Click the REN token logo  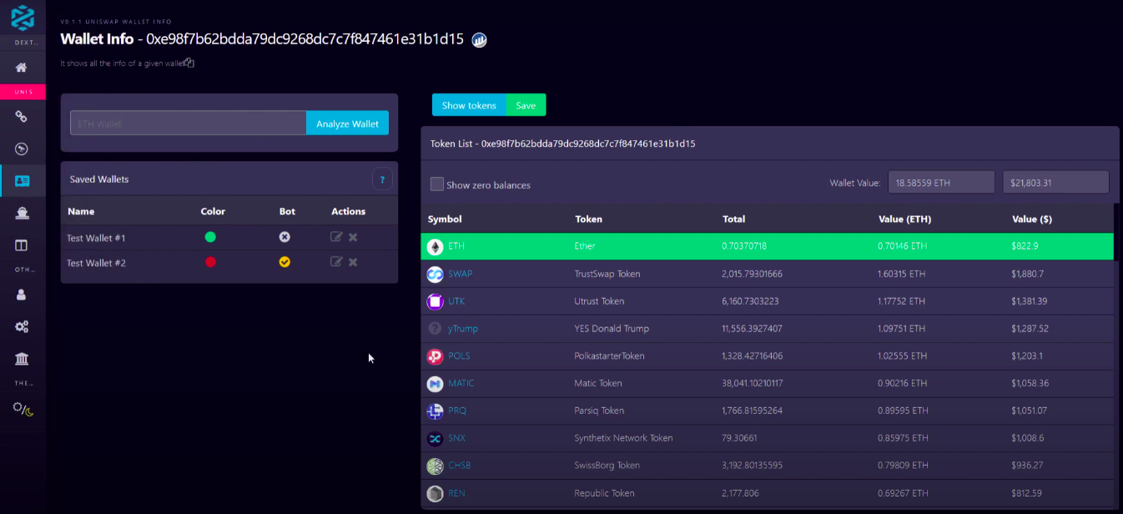(x=435, y=493)
